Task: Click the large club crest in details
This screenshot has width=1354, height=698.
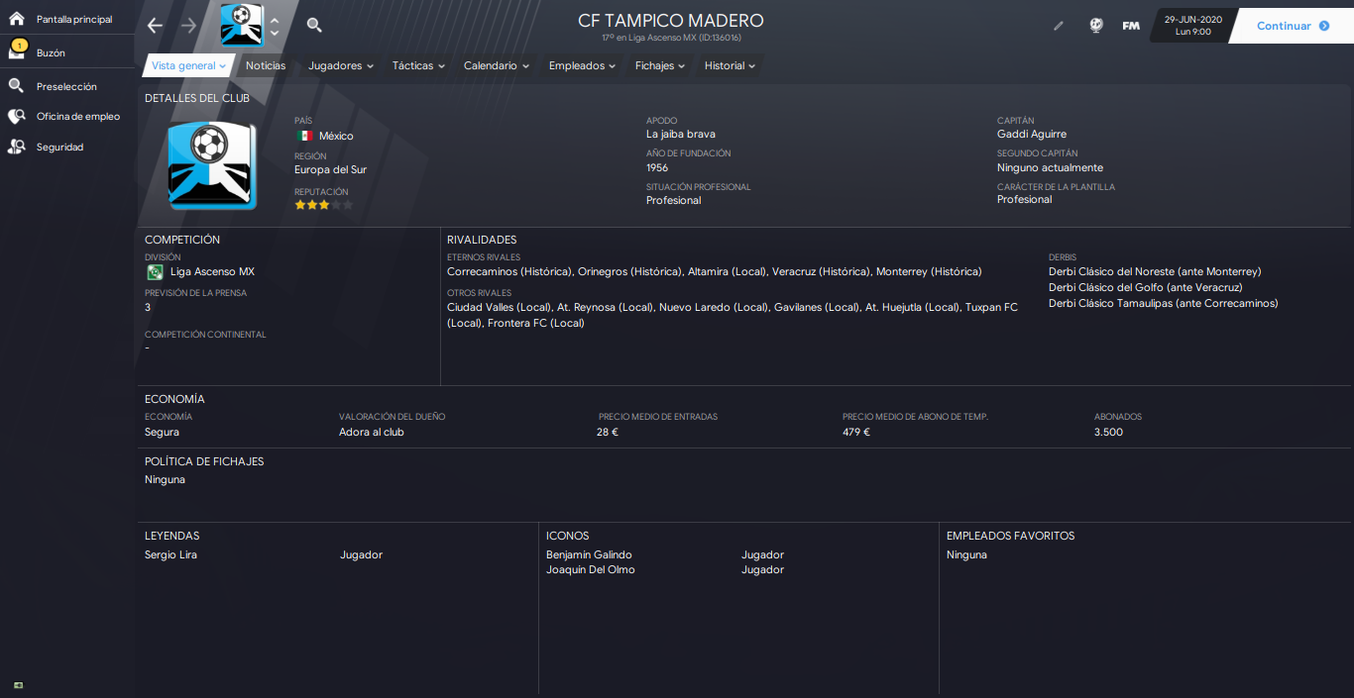Action: click(x=212, y=165)
